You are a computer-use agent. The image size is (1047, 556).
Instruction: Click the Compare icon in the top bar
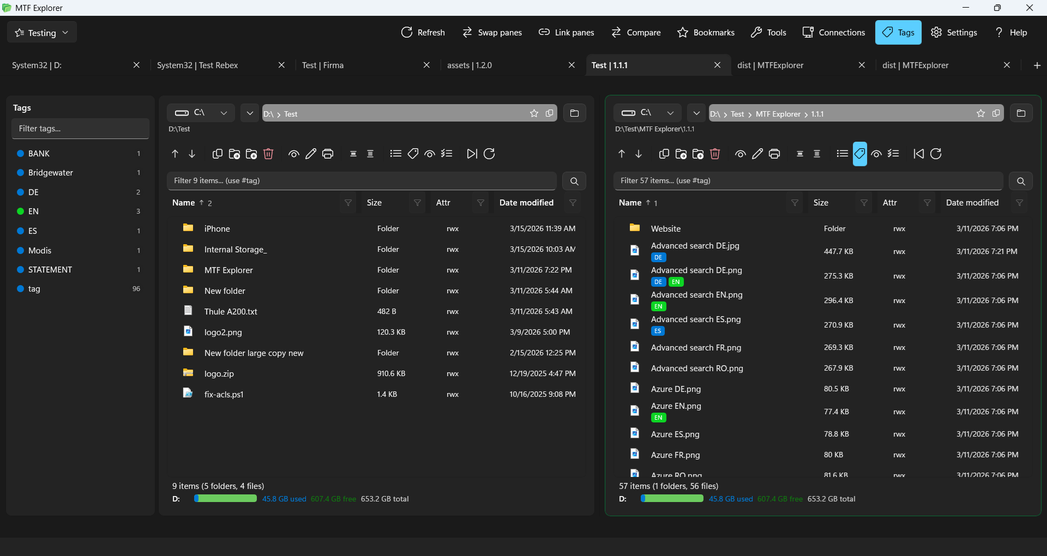coord(617,32)
